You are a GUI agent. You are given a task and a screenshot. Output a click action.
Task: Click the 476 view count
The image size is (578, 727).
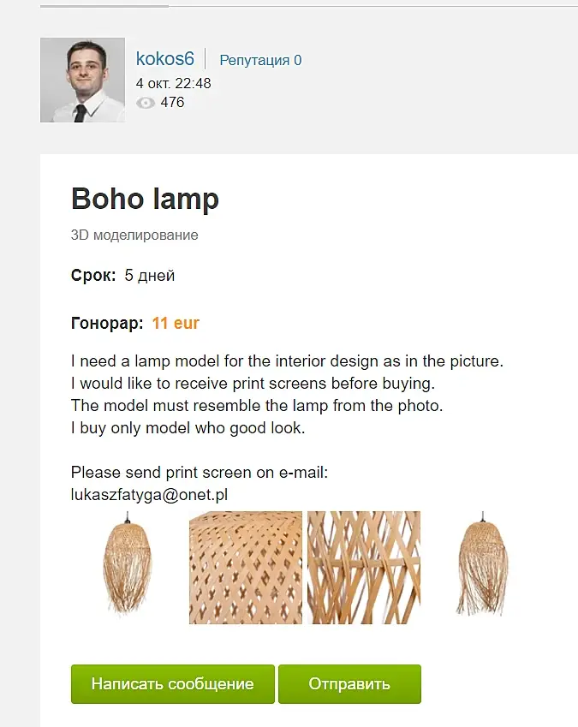[x=172, y=103]
